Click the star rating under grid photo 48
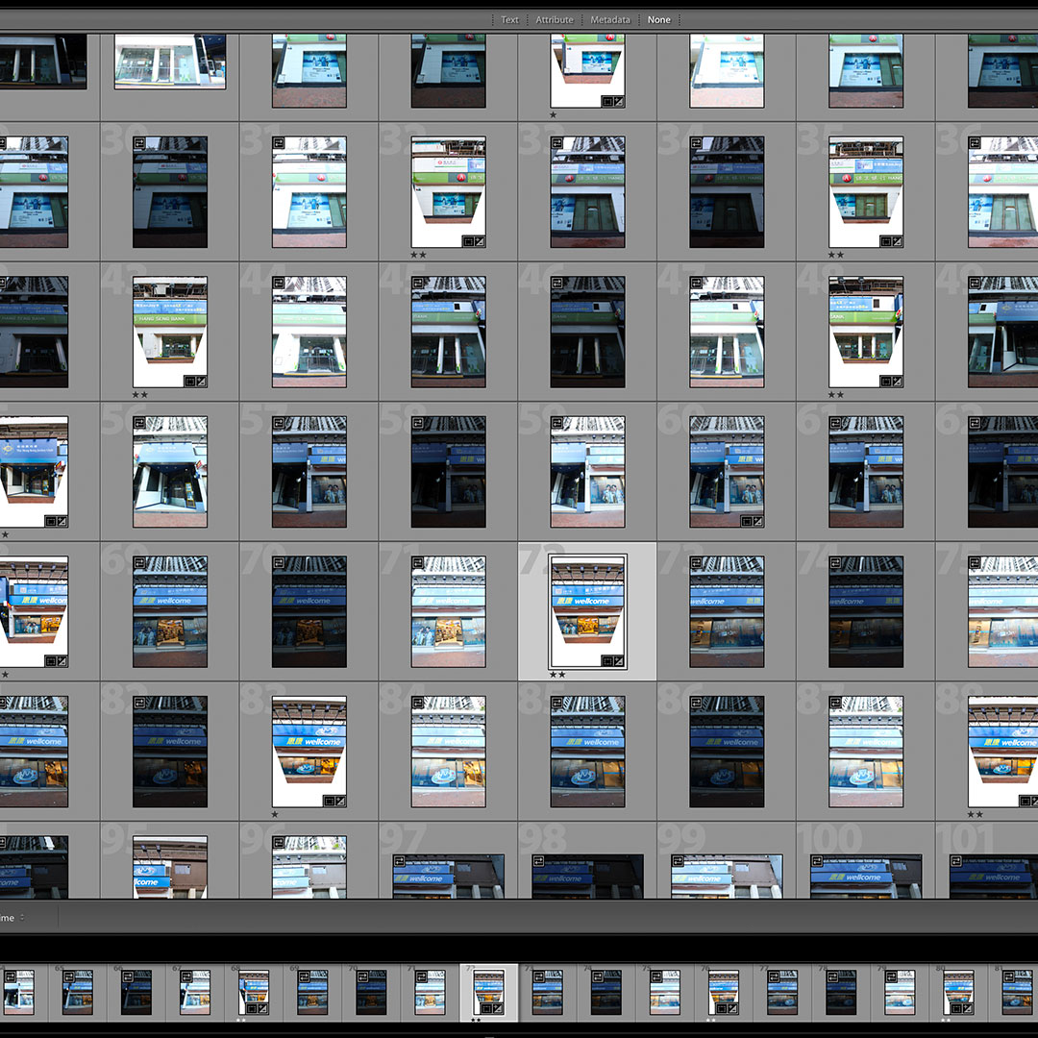This screenshot has height=1038, width=1038. 836,394
